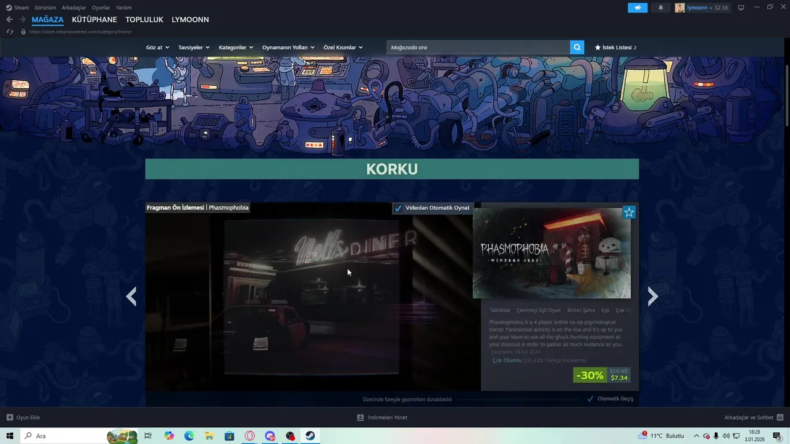
Task: Go forward using the right arrow
Action: click(22, 20)
